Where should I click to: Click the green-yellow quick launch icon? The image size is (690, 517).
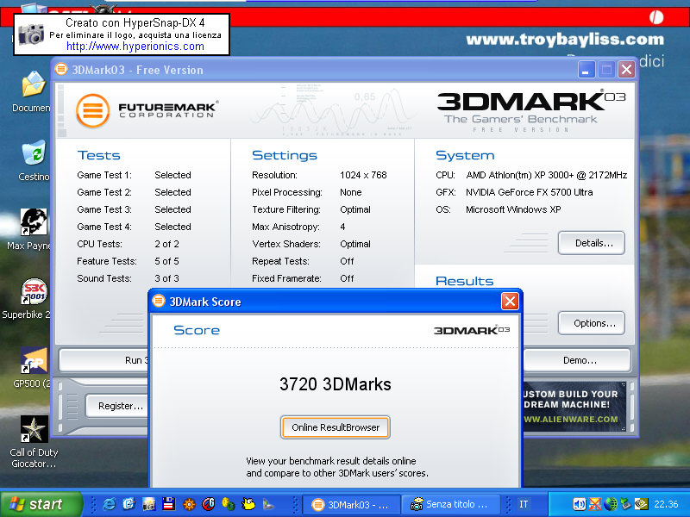coord(228,504)
